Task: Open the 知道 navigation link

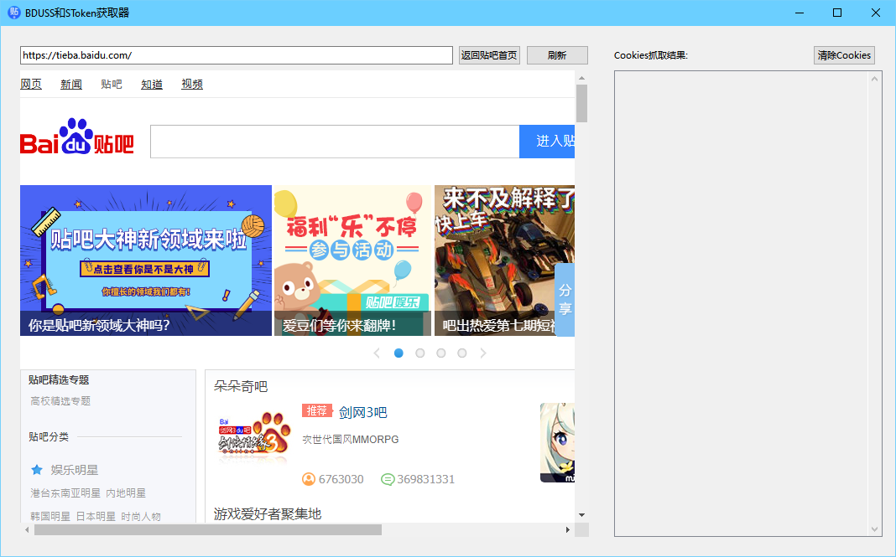Action: 151,84
